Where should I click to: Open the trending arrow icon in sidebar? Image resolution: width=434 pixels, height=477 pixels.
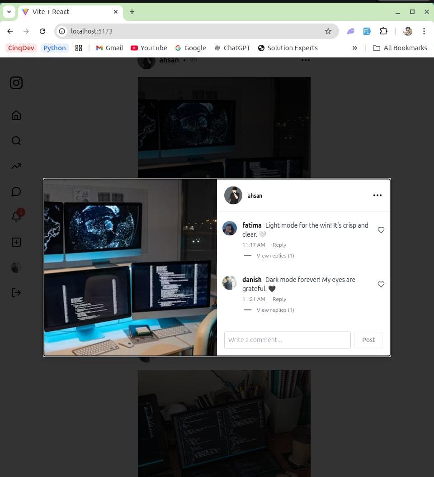click(16, 166)
